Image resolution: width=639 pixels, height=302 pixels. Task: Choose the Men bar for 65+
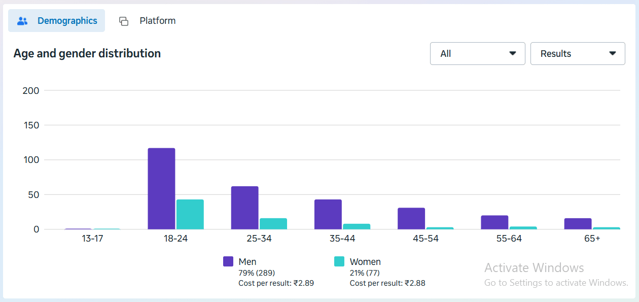[578, 224]
